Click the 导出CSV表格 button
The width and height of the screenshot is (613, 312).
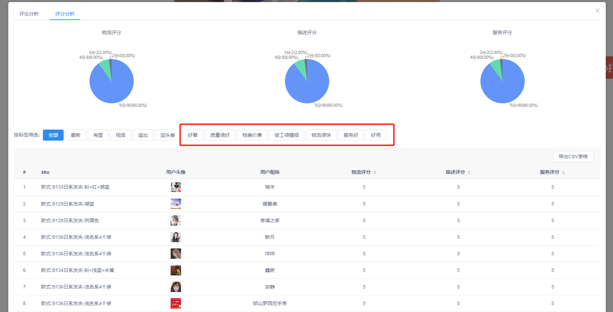[573, 157]
